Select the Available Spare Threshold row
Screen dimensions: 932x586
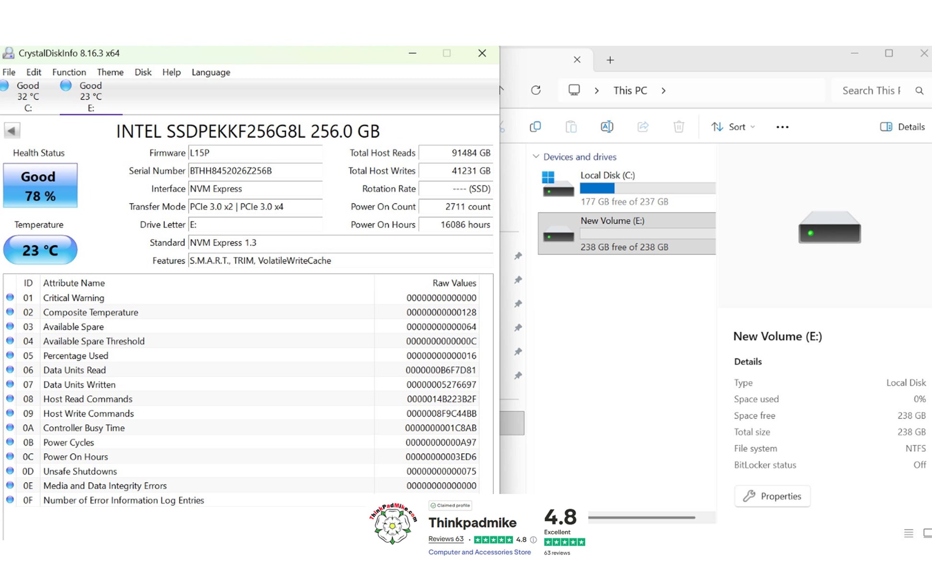click(242, 341)
